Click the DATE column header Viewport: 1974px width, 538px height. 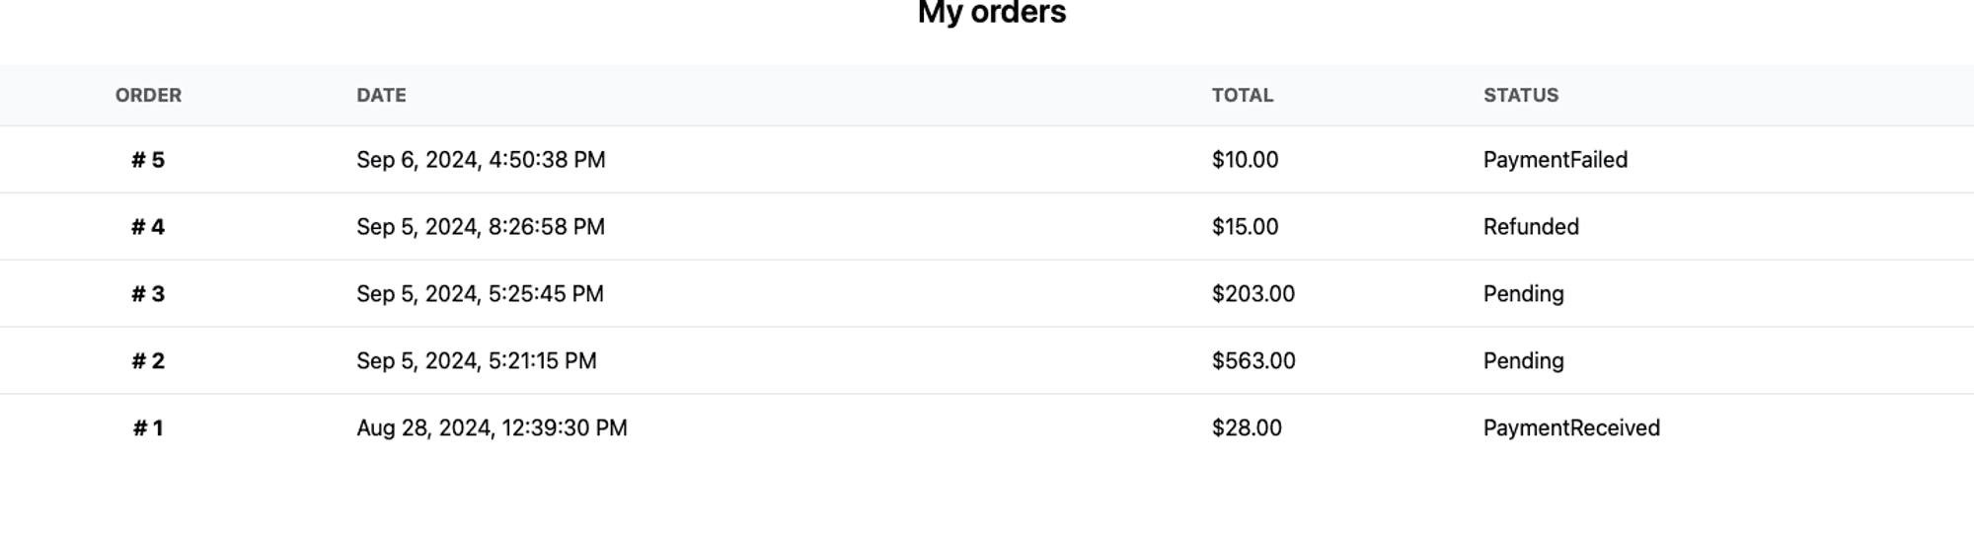[381, 96]
